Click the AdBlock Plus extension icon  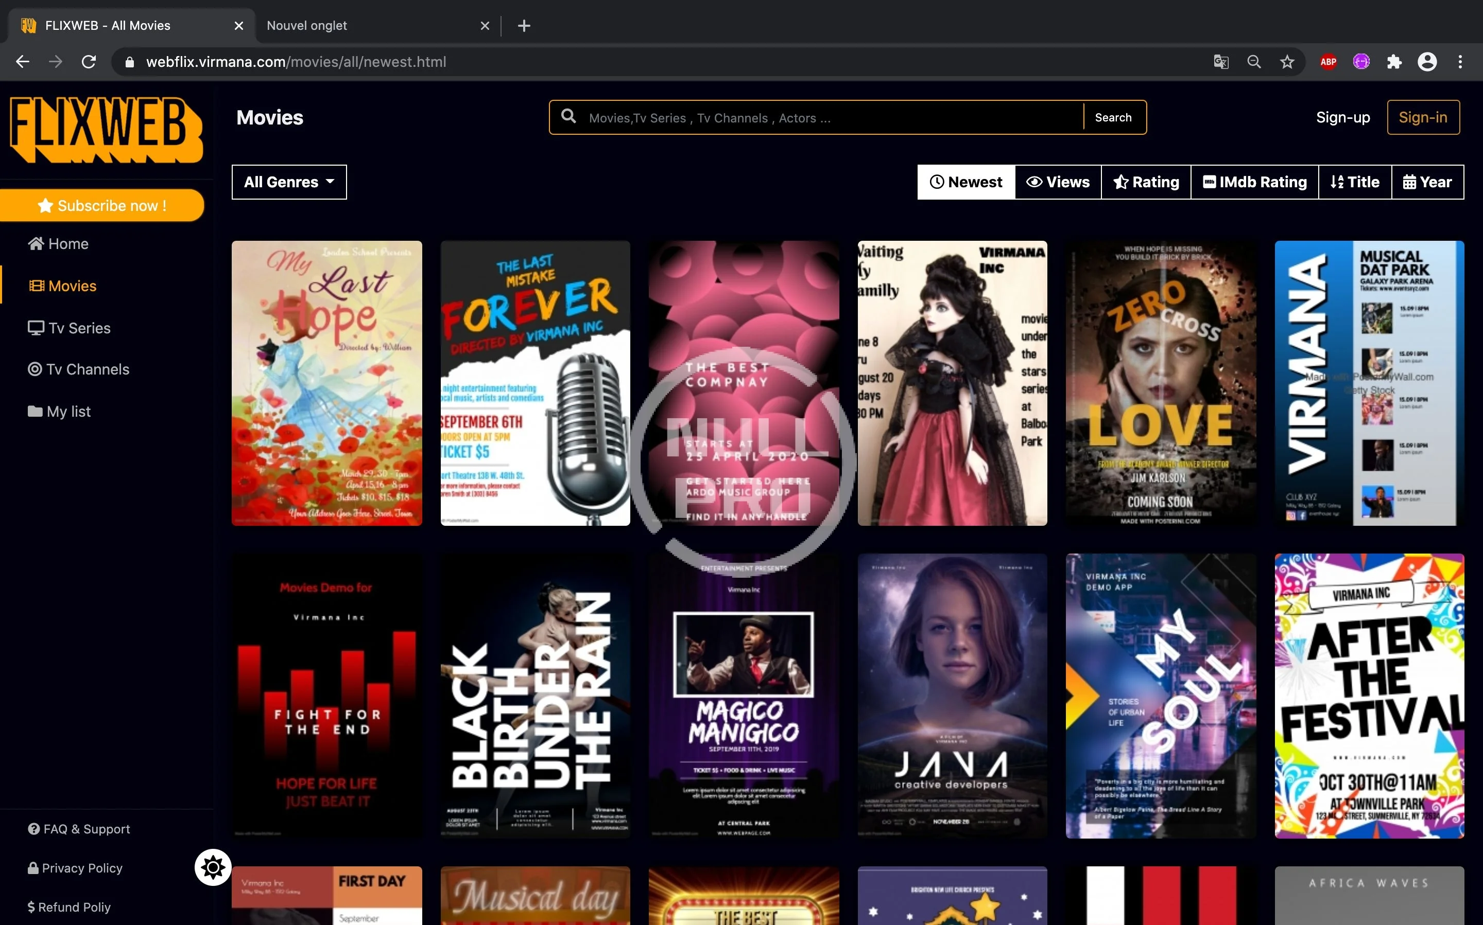tap(1327, 62)
